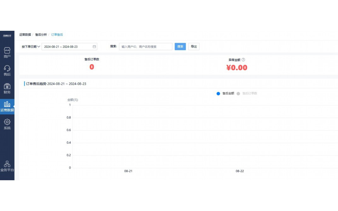Open the 售后 after-sales sidebar section
This screenshot has width=338, height=211.
click(x=7, y=71)
